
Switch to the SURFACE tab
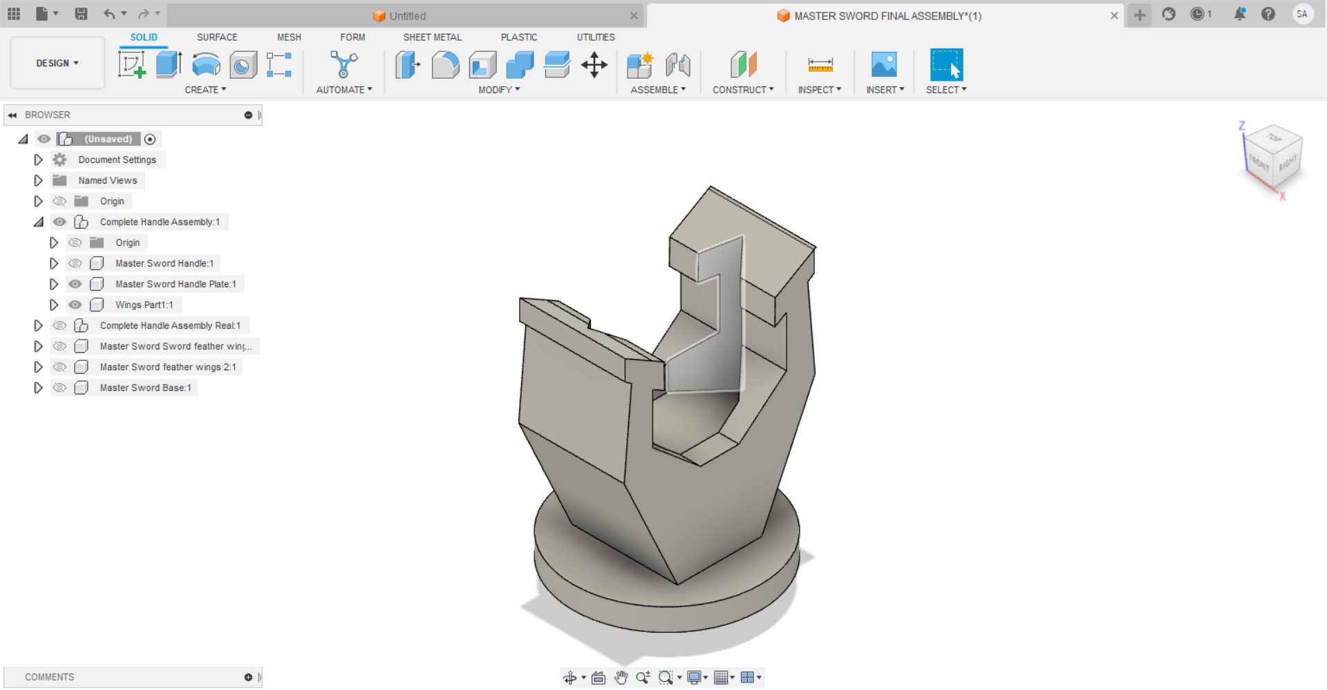217,37
